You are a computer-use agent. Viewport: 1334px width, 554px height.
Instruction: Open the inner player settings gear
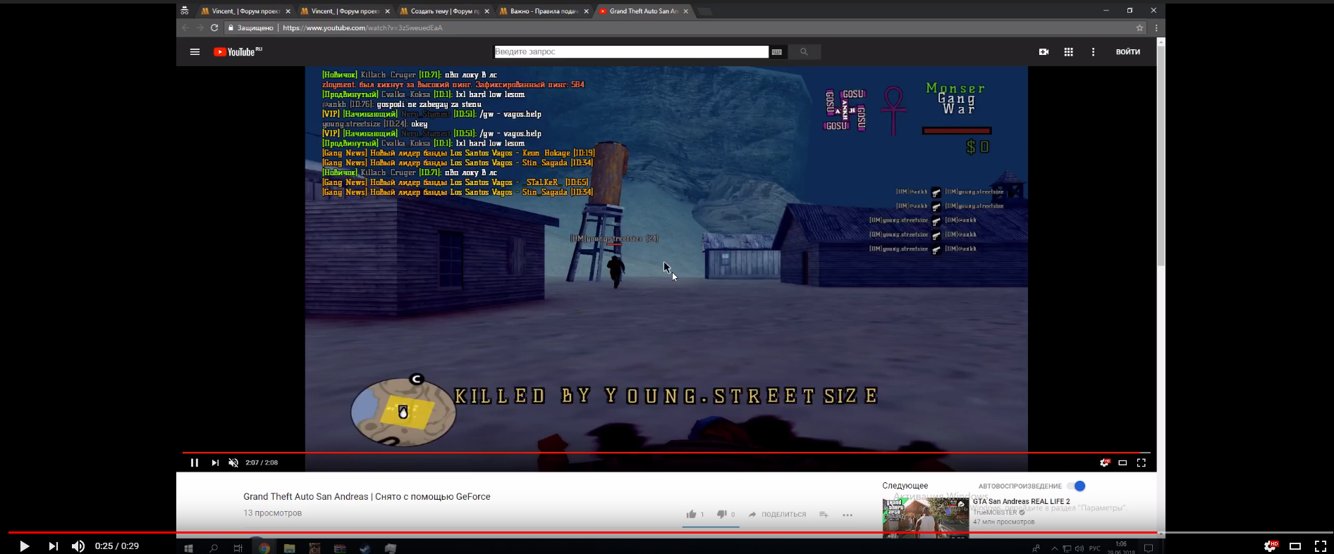click(x=1105, y=462)
